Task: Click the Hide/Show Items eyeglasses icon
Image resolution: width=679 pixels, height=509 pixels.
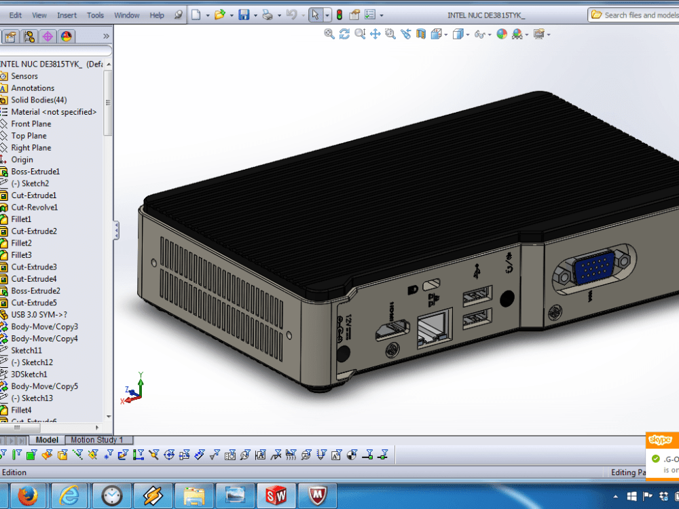Action: pos(481,34)
